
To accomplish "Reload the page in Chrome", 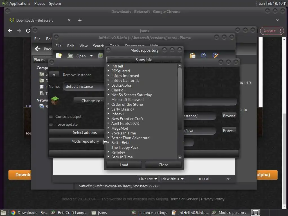I will pos(28,31).
